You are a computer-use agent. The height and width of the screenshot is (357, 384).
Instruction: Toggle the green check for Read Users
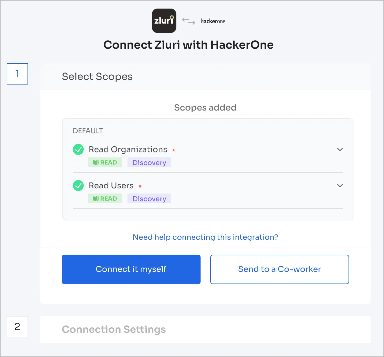click(x=78, y=186)
